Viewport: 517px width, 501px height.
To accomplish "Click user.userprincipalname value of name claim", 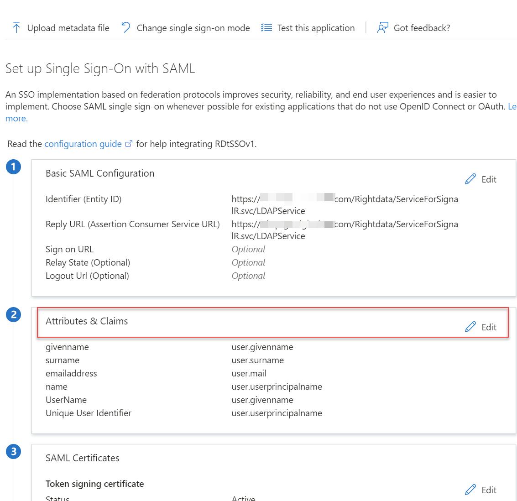I will coord(277,386).
